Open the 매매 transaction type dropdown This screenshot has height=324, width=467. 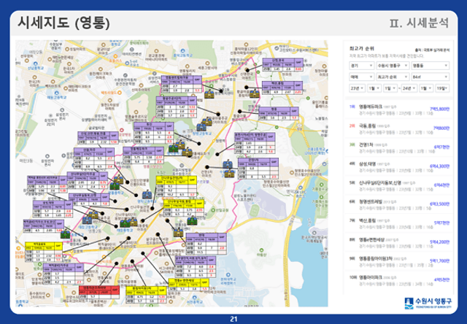[361, 77]
